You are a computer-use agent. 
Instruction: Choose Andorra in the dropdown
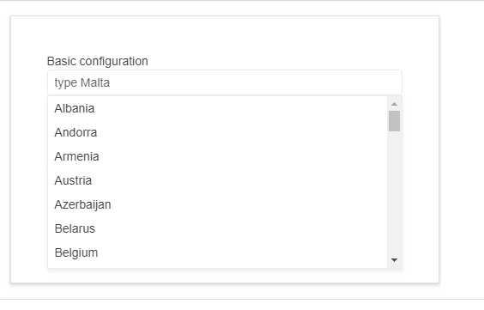76,133
